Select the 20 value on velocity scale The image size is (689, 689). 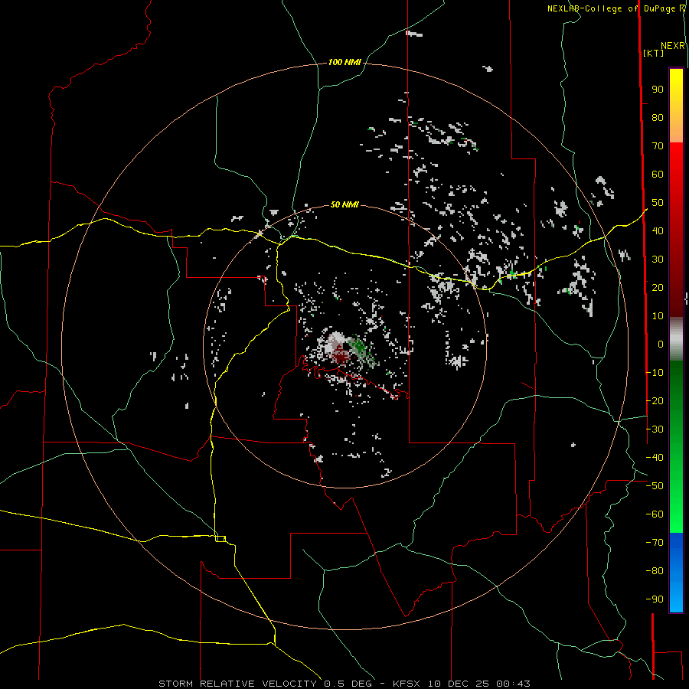click(x=658, y=287)
